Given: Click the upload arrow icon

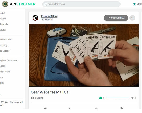Looking at the screenshot, I should pos(135,4).
